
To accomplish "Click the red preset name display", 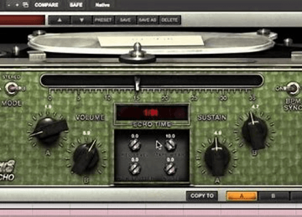I will [x=22, y=20].
